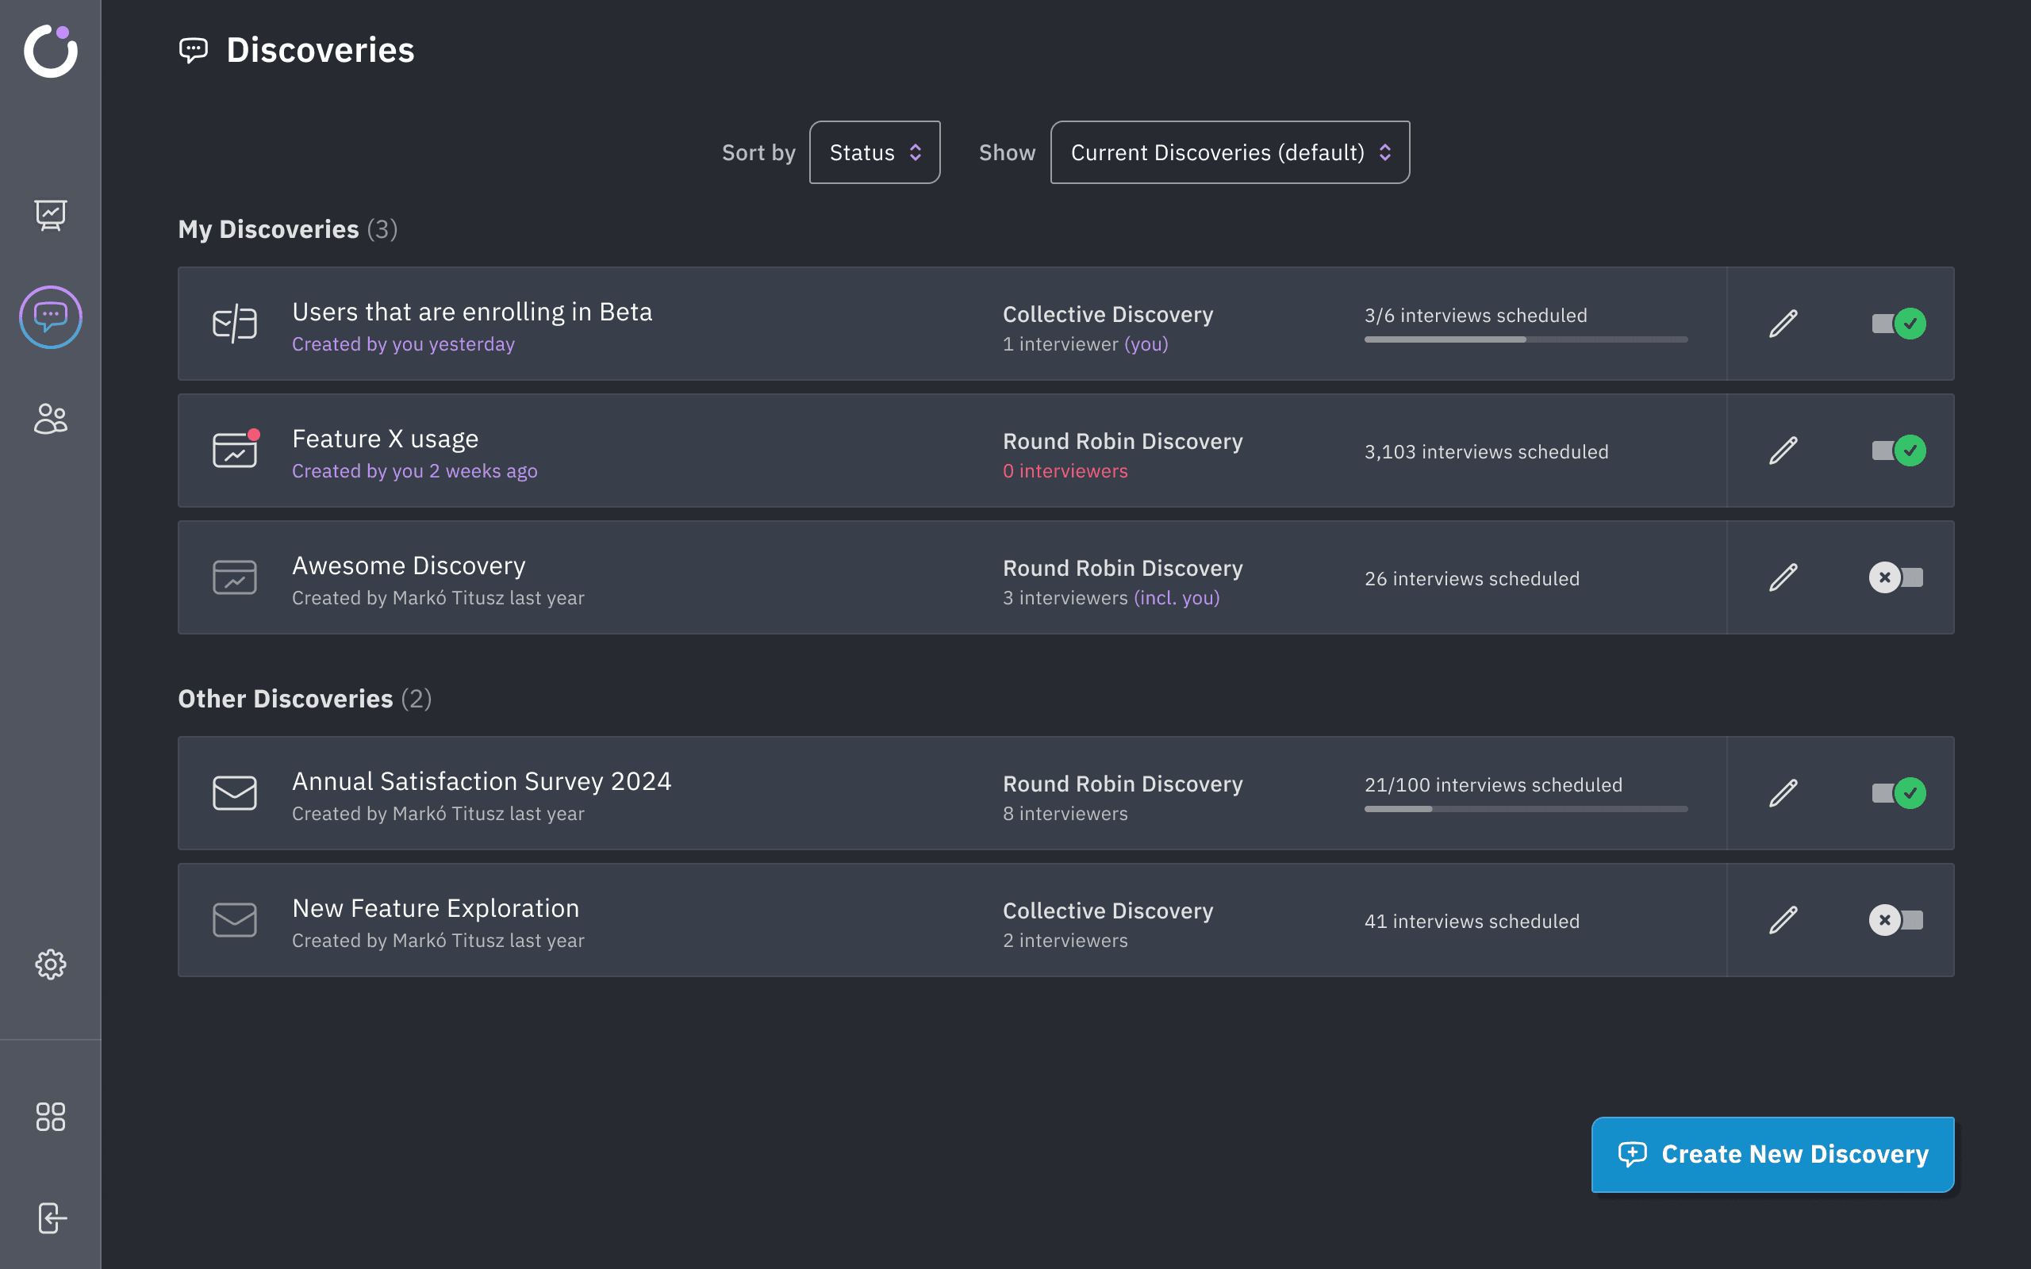Edit Feature X usage with pencil icon
Screen dimensions: 2031x1269
click(1783, 450)
